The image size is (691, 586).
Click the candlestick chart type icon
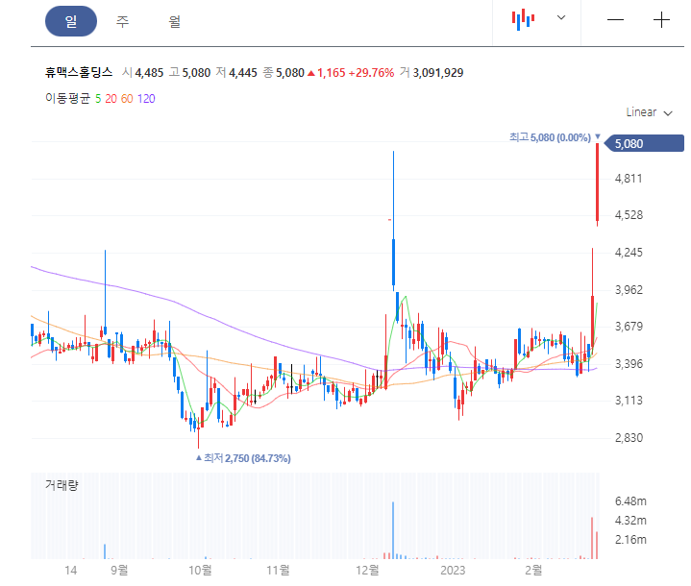click(523, 19)
